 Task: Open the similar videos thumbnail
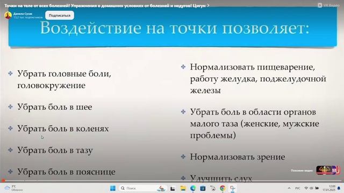tap(328, 170)
